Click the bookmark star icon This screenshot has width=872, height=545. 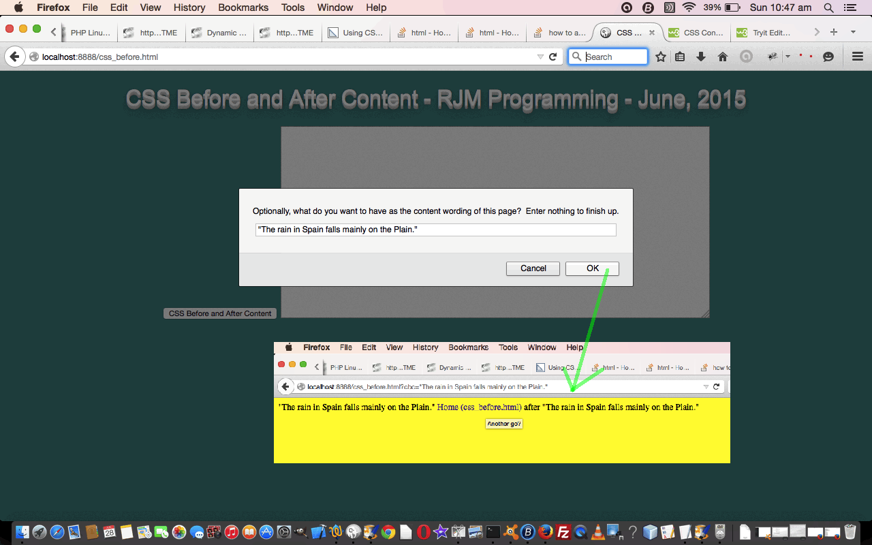pyautogui.click(x=660, y=57)
